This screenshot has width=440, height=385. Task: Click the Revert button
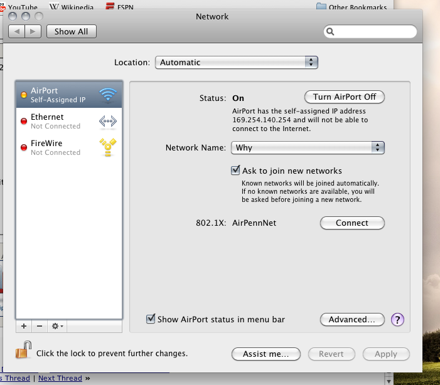[x=331, y=354]
